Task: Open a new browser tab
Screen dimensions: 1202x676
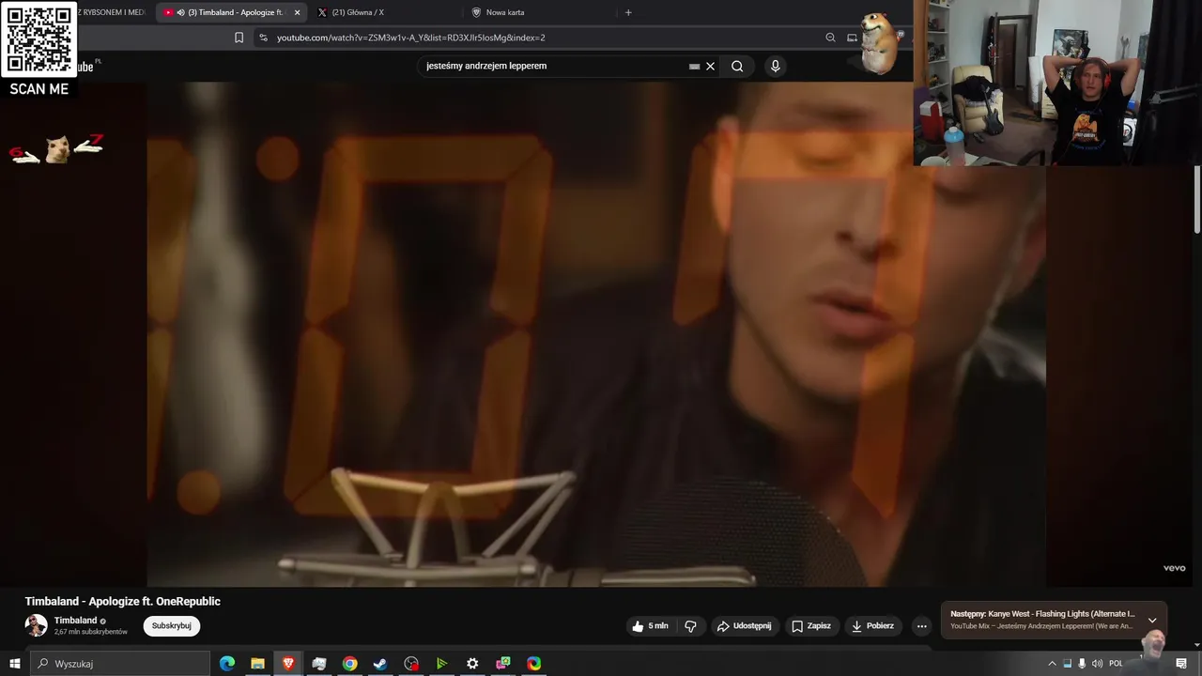Action: 628,12
